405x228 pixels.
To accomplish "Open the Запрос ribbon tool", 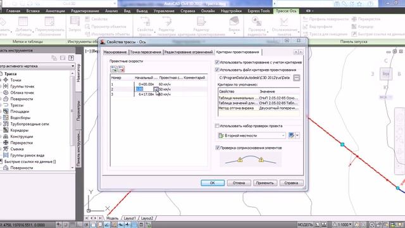I will [75, 24].
